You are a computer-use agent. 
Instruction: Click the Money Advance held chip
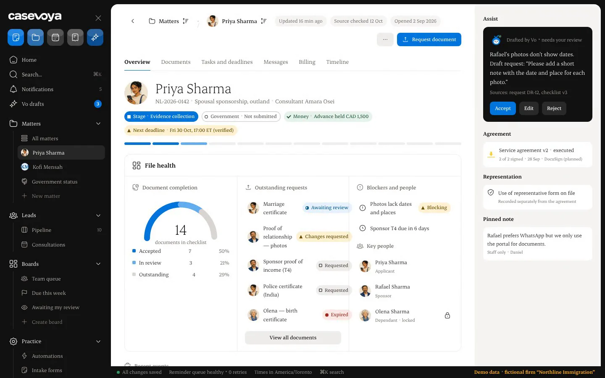[328, 117]
